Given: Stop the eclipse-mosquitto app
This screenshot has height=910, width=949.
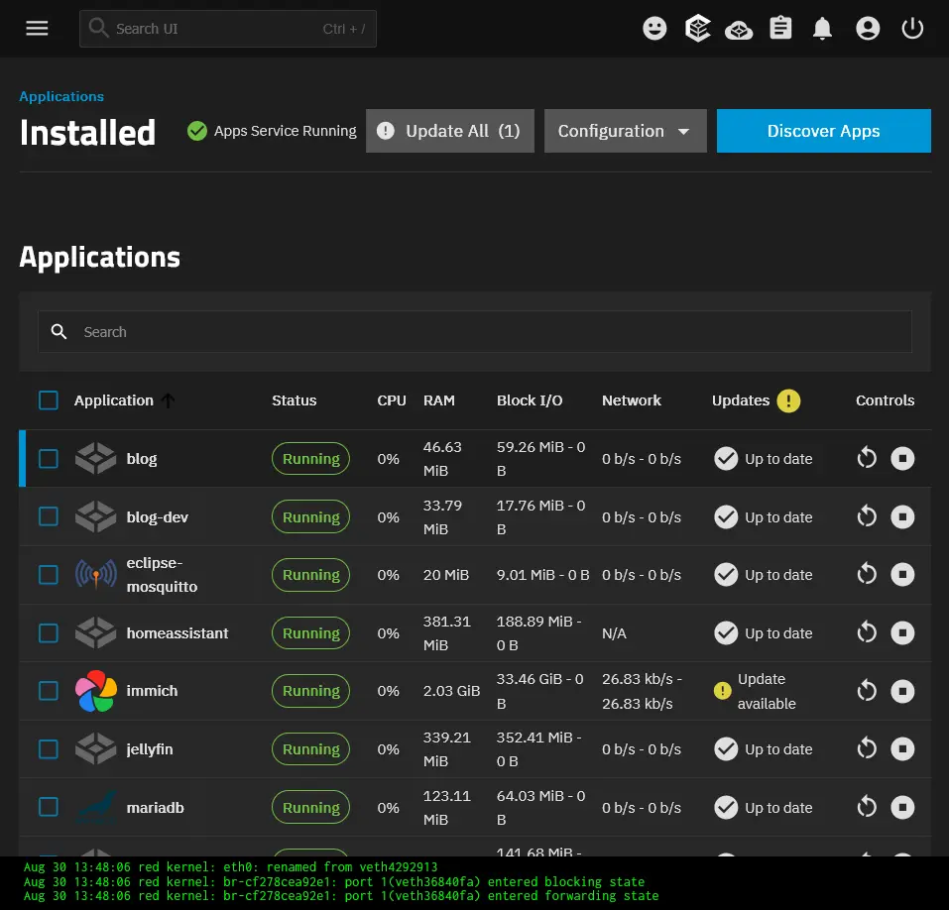Looking at the screenshot, I should click(901, 574).
